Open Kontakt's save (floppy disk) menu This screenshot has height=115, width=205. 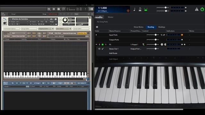click(x=49, y=9)
